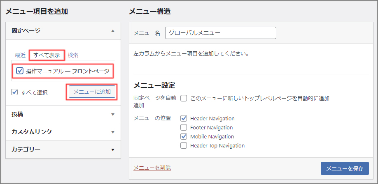The image size is (378, 184).
Task: Expand the 投稿 section arrow
Action: coord(113,115)
